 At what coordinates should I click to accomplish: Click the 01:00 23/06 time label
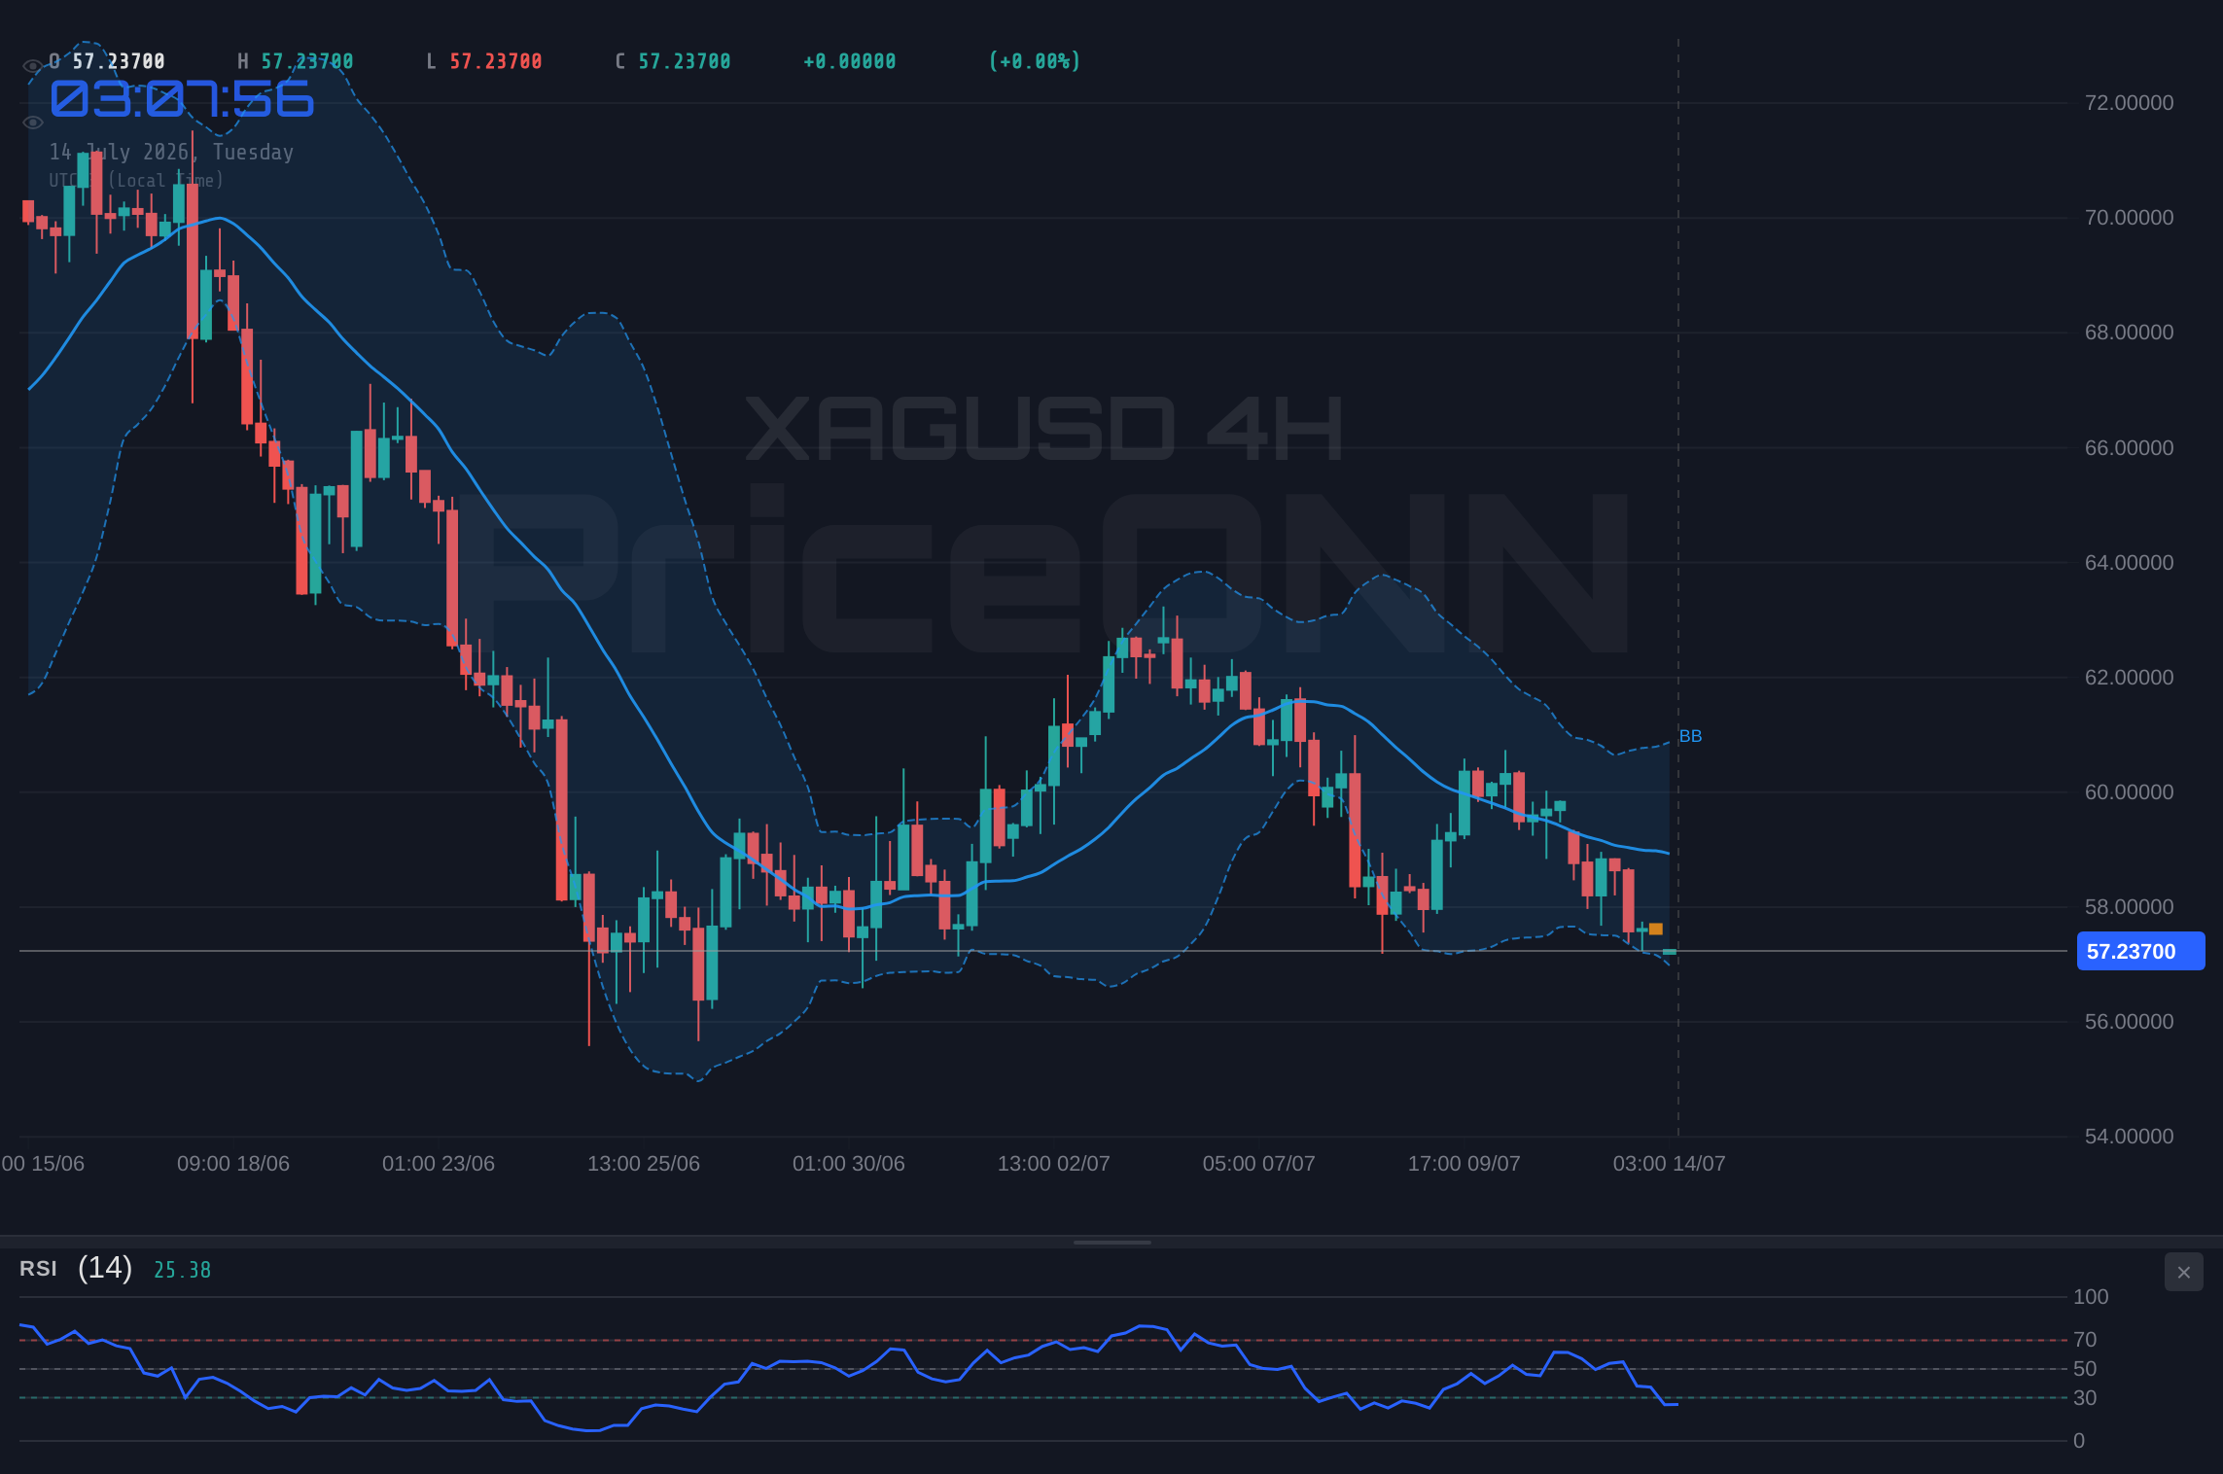[439, 1164]
